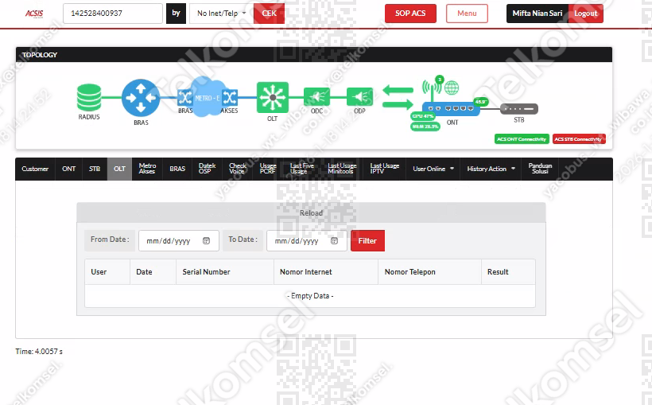Click the TOPOLOGY panel header
The height and width of the screenshot is (405, 652).
[x=314, y=55]
